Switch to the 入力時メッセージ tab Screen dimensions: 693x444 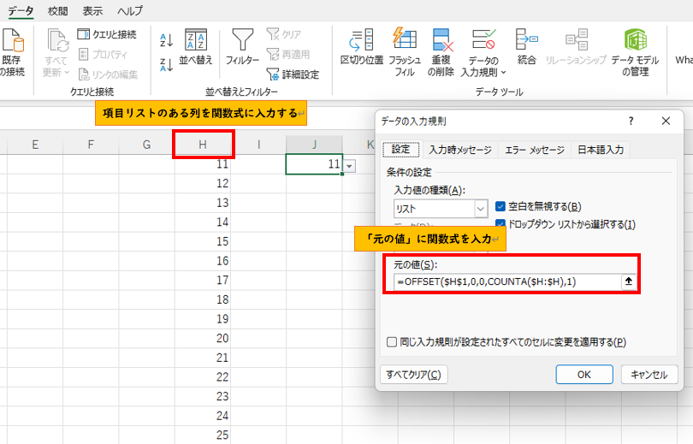point(460,150)
